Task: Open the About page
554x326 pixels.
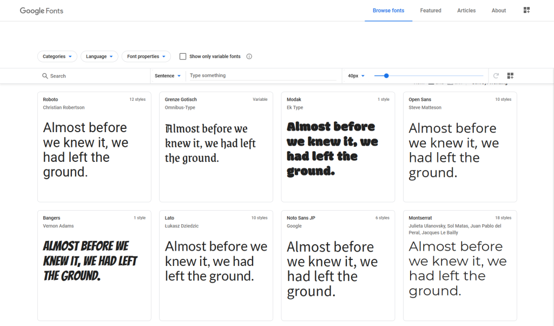Action: (x=498, y=10)
